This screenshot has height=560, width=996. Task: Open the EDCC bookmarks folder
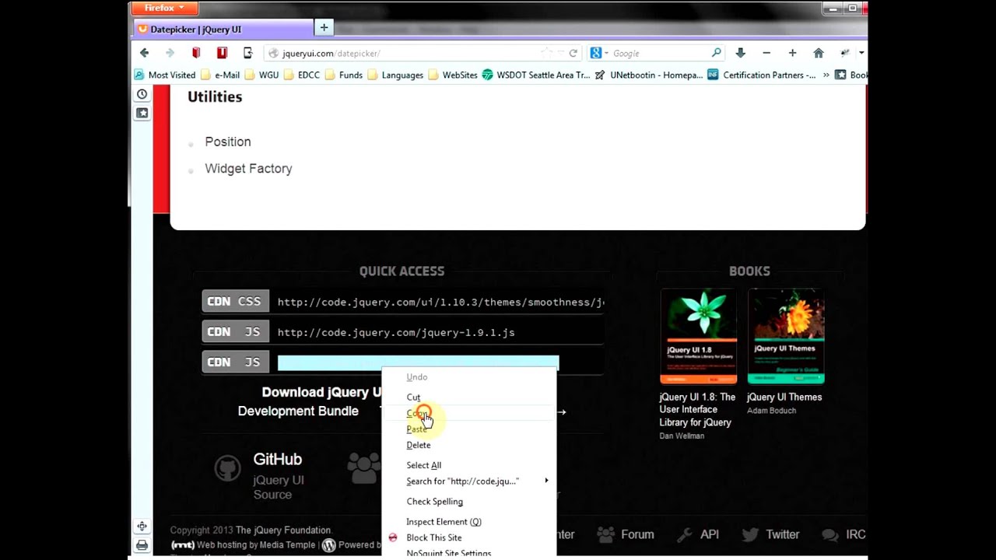pyautogui.click(x=302, y=75)
